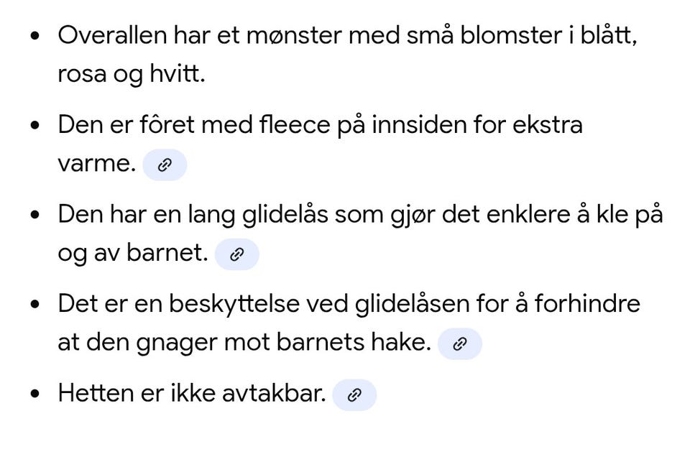Open the source link after 'og av barnet.'
The height and width of the screenshot is (457, 690).
click(236, 254)
